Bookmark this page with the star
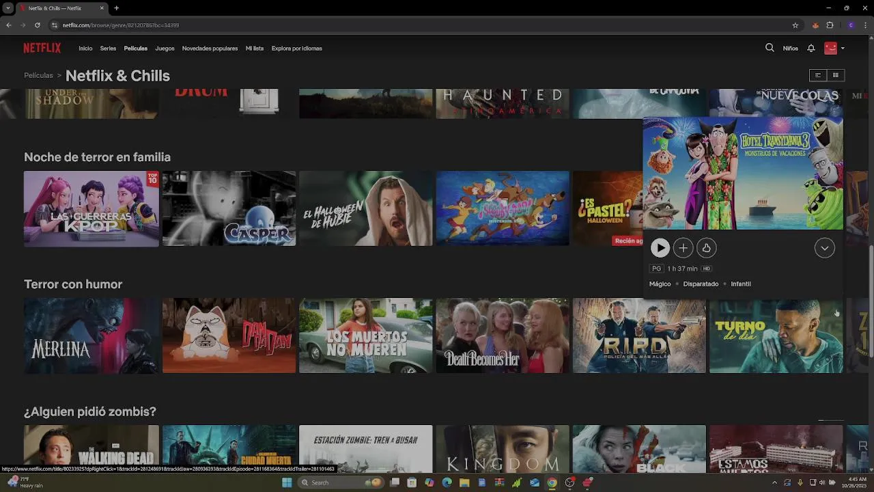874x492 pixels. pos(795,25)
